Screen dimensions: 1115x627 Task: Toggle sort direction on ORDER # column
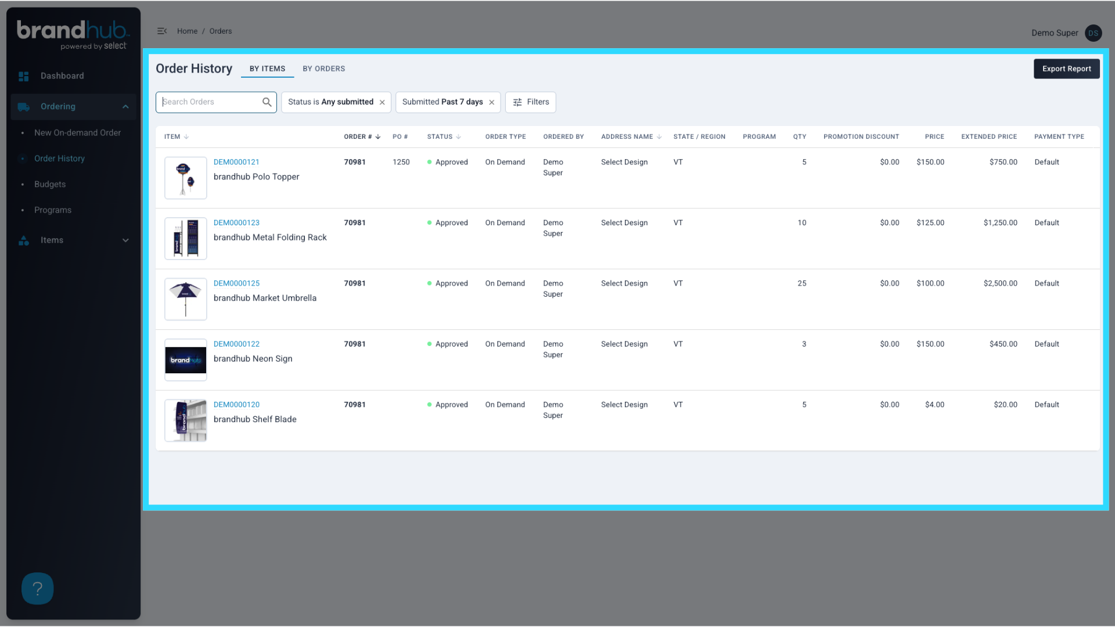click(379, 136)
